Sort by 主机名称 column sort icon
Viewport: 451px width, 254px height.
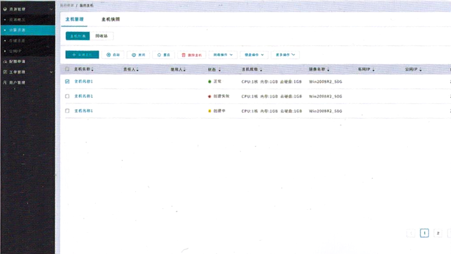click(92, 70)
